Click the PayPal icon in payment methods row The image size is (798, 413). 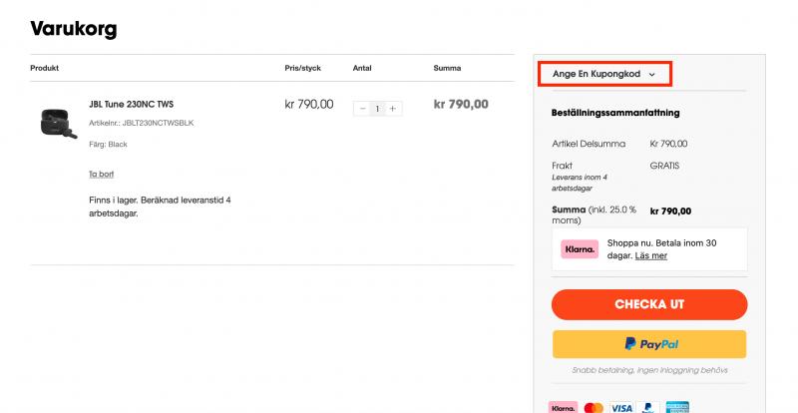click(x=648, y=408)
